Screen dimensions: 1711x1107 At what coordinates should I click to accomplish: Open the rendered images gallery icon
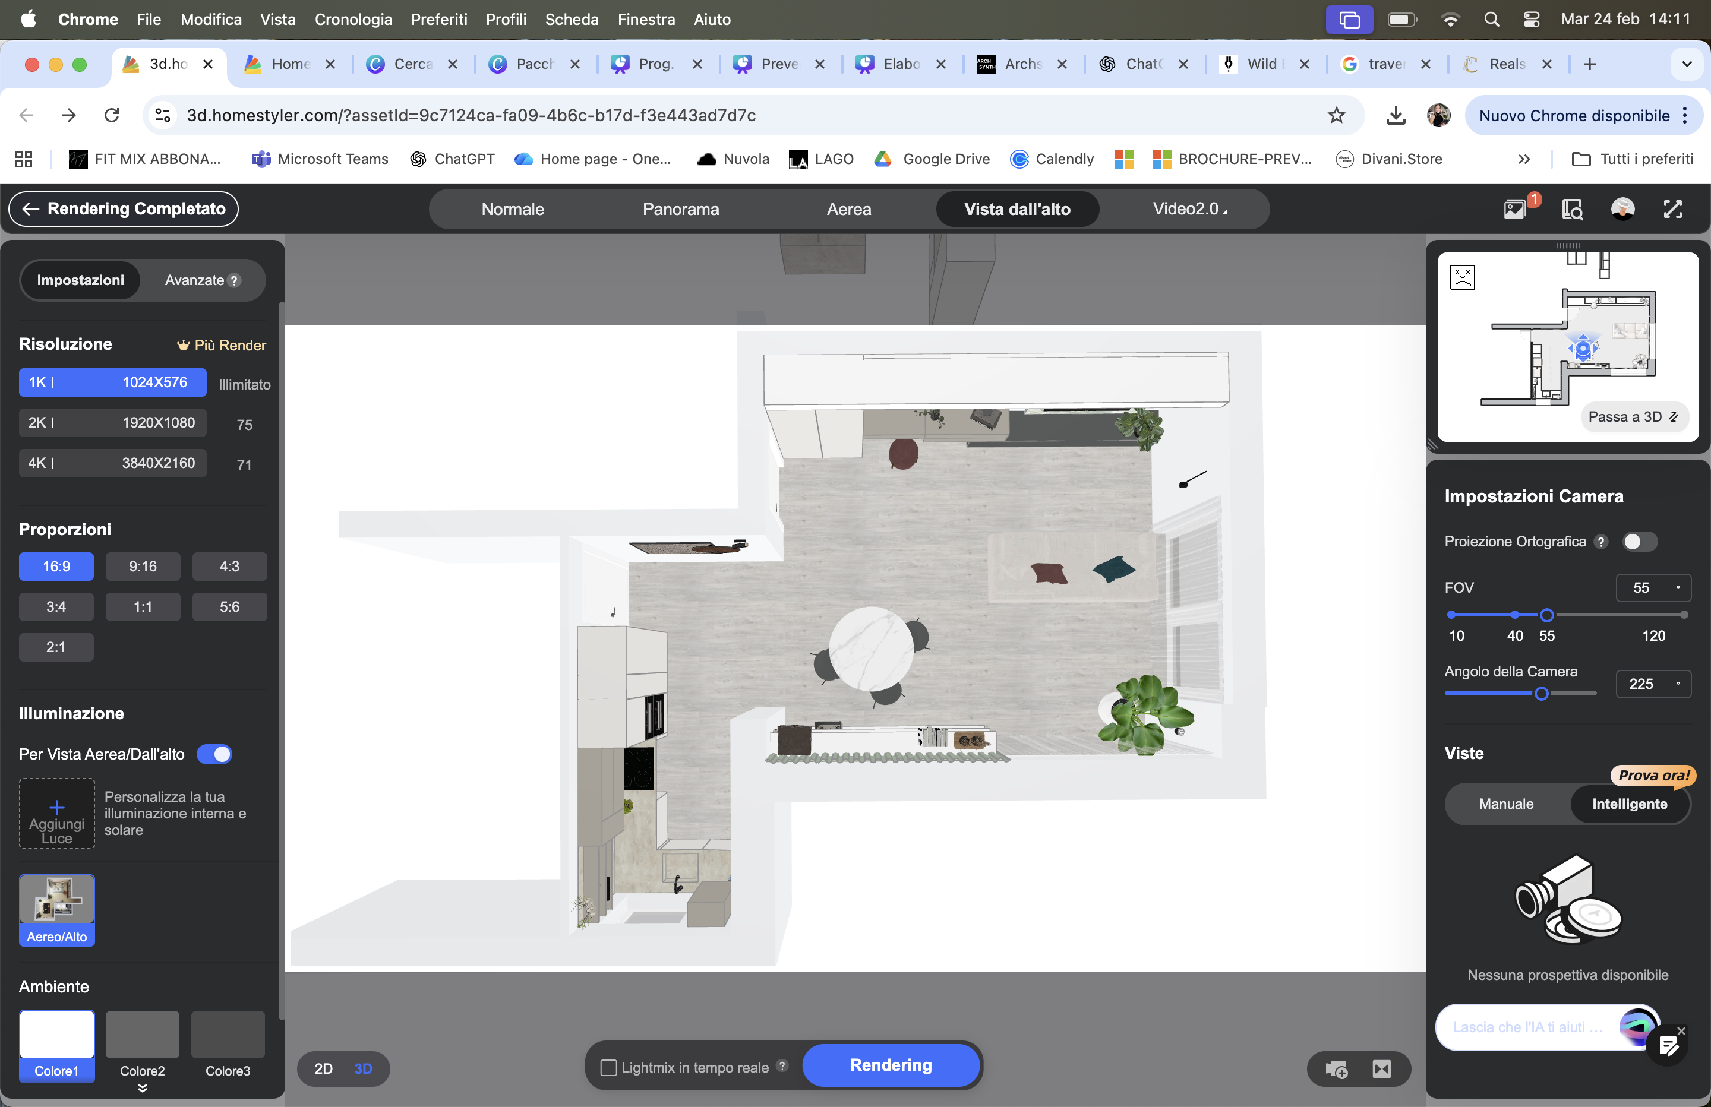pyautogui.click(x=1515, y=209)
